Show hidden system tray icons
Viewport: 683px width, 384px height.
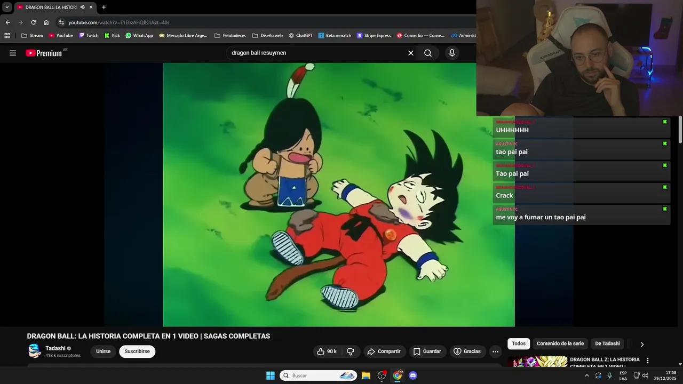click(x=587, y=375)
